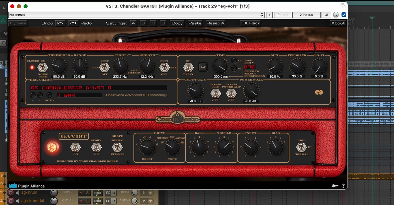Toggle the Delay on switch
Viewport: 394px width, 205px height.
[188, 68]
